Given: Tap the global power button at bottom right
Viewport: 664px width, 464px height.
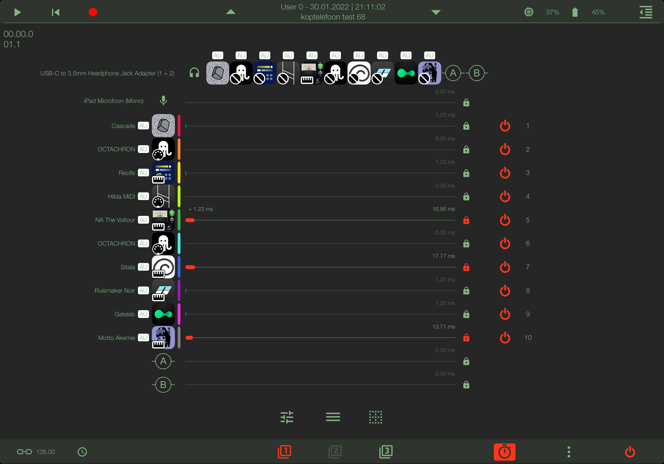Looking at the screenshot, I should coord(630,451).
